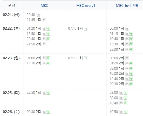
Task: Select the 02.25. (화) date row label
Action: [x=11, y=93]
